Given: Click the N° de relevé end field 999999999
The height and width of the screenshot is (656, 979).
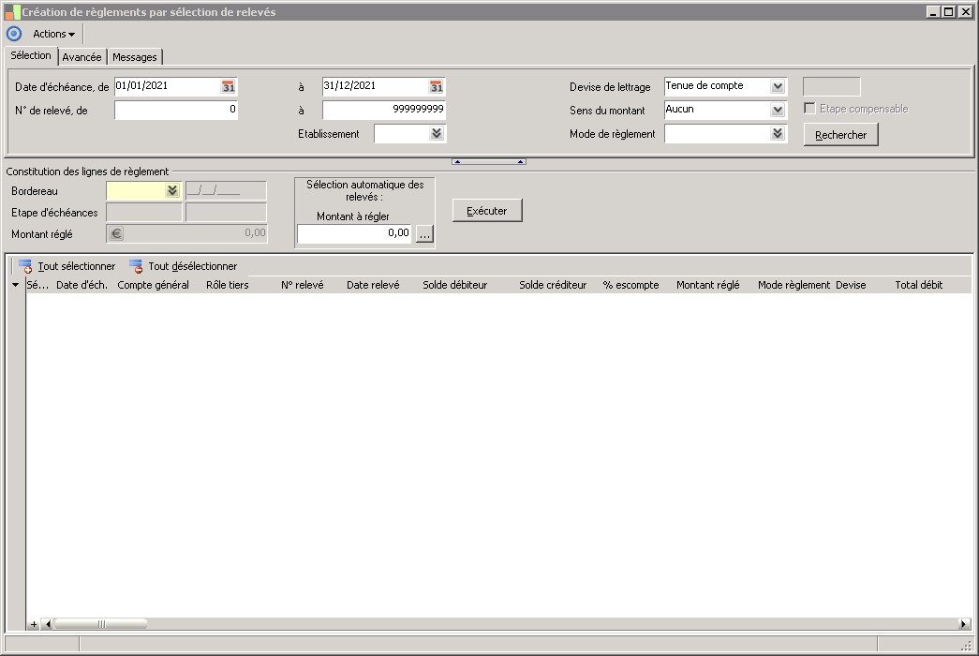Looking at the screenshot, I should [x=384, y=110].
